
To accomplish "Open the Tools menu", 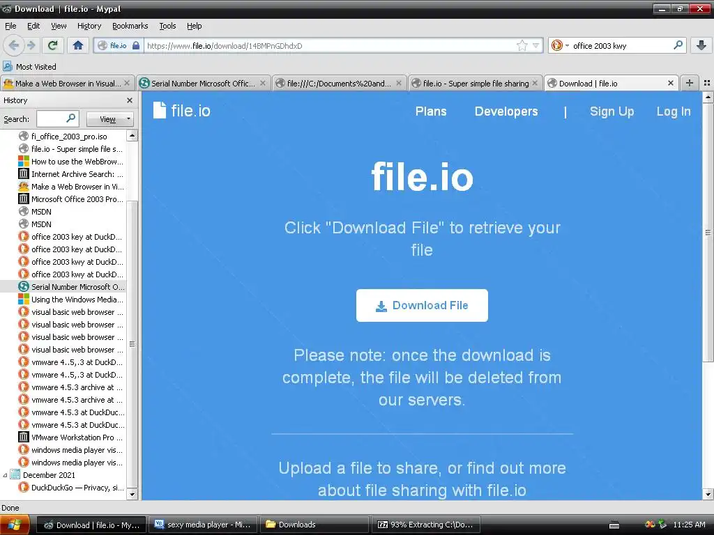I will [x=167, y=26].
